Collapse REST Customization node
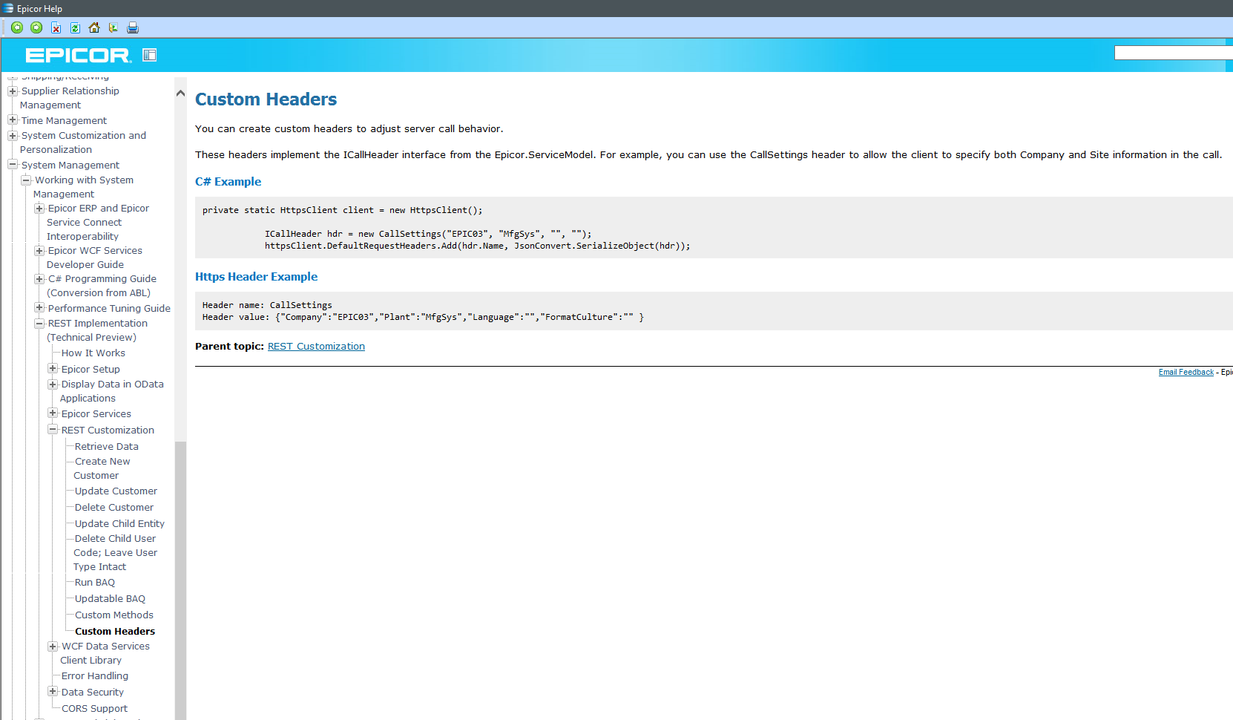 [x=53, y=429]
